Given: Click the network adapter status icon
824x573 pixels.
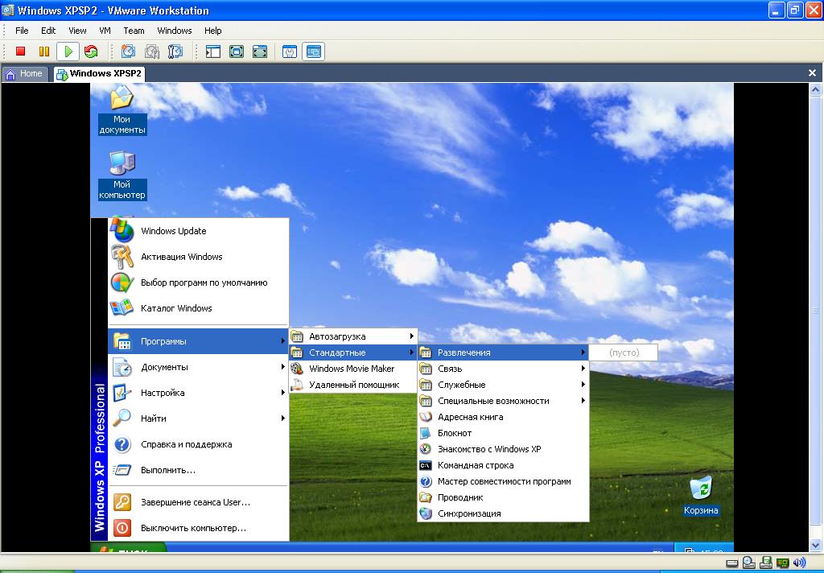Looking at the screenshot, I should click(x=782, y=563).
